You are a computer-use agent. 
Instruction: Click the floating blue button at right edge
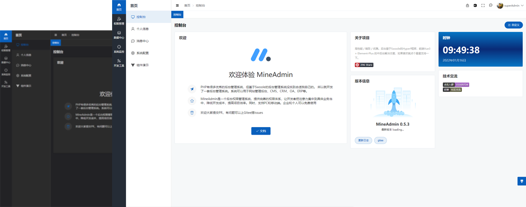click(522, 181)
